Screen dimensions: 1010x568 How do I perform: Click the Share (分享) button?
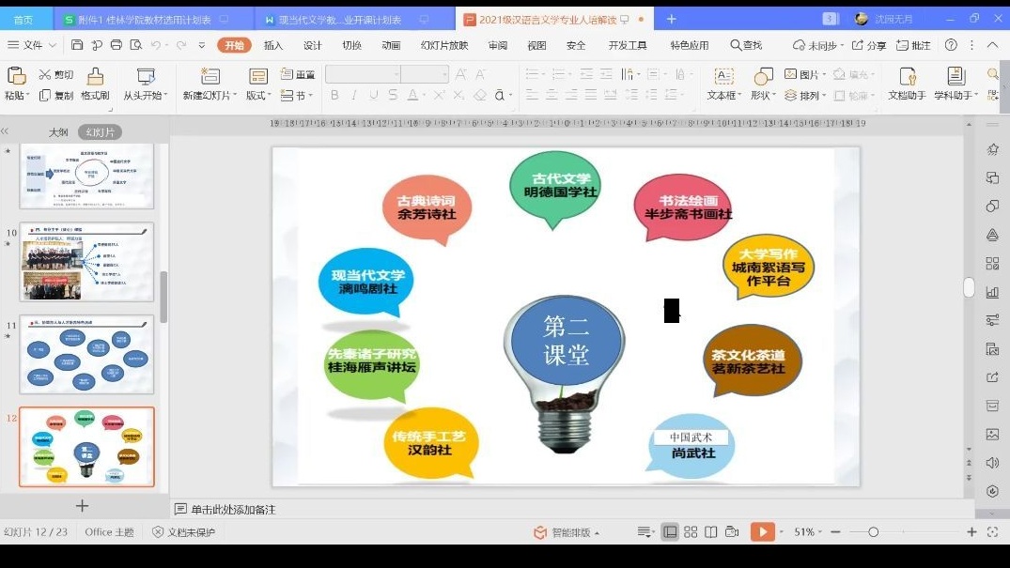pos(869,45)
